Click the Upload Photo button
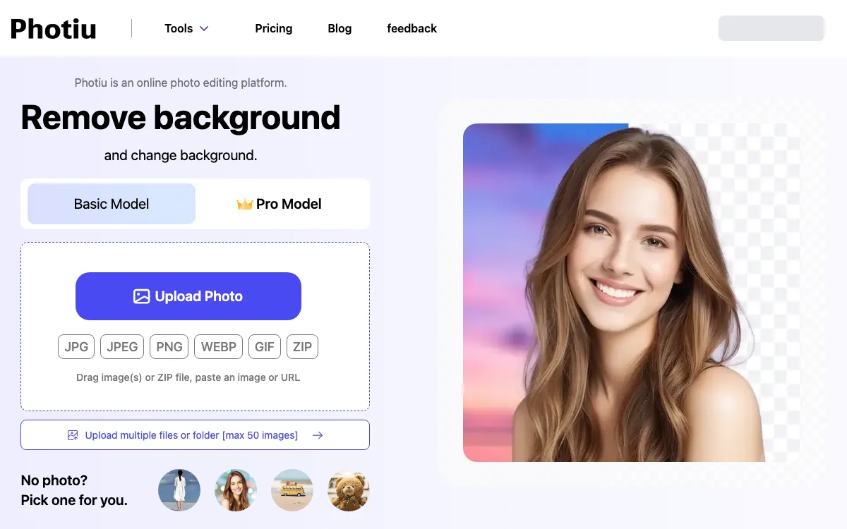This screenshot has width=847, height=529. pos(188,296)
